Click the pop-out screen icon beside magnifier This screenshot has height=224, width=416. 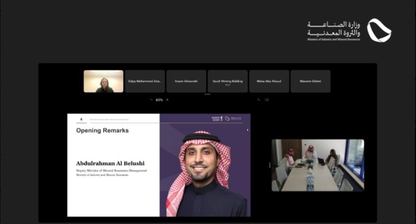point(267,100)
